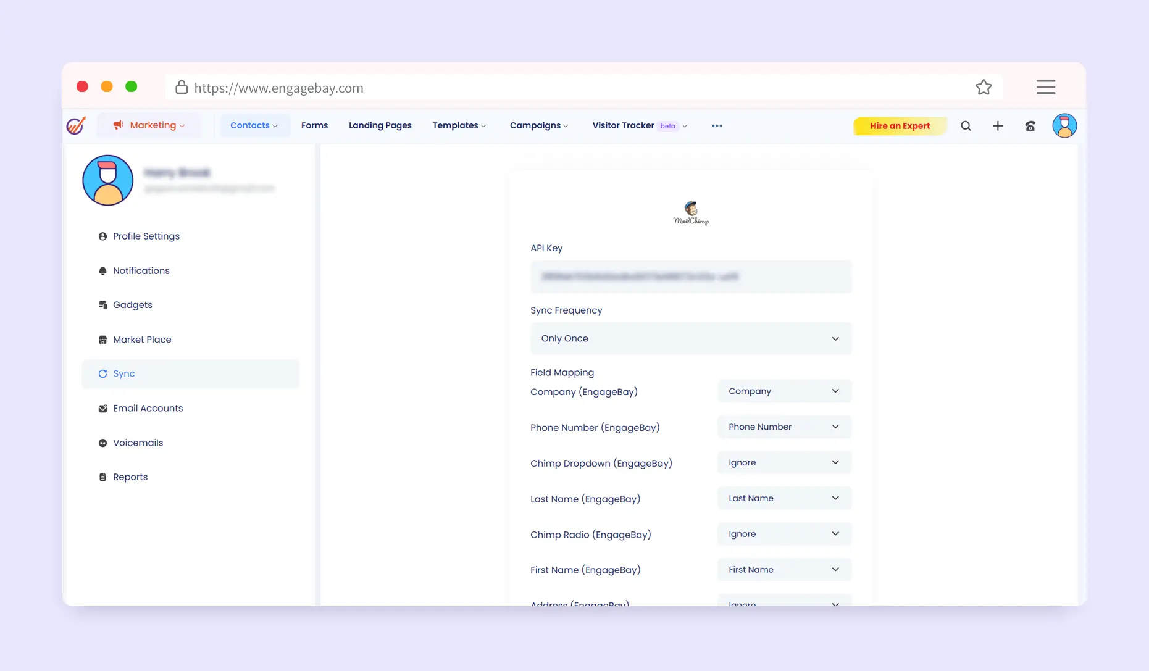1149x671 pixels.
Task: Open search with the magnifier icon
Action: pos(966,126)
